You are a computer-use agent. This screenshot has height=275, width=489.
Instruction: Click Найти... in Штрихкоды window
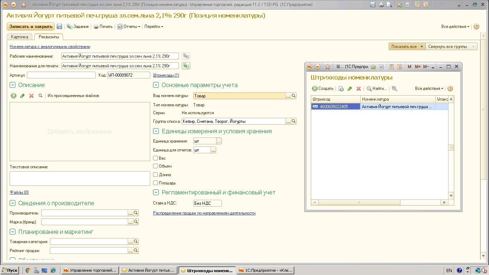(x=376, y=88)
